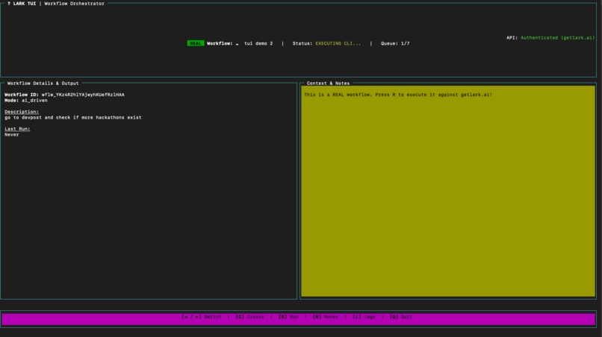Viewport: 602px width, 337px height.
Task: Click workflow name 'tui demo 2'
Action: [x=258, y=43]
